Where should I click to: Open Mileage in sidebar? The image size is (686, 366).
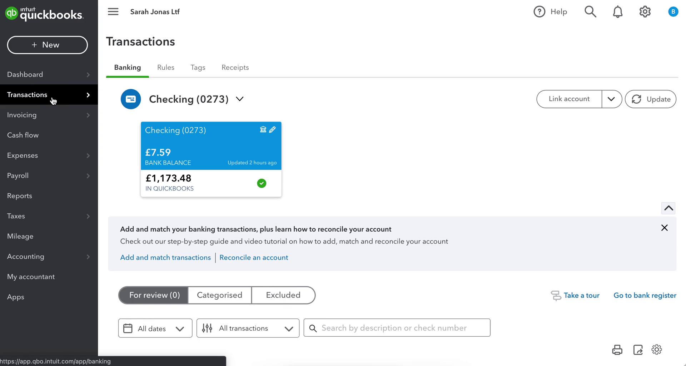pyautogui.click(x=20, y=236)
